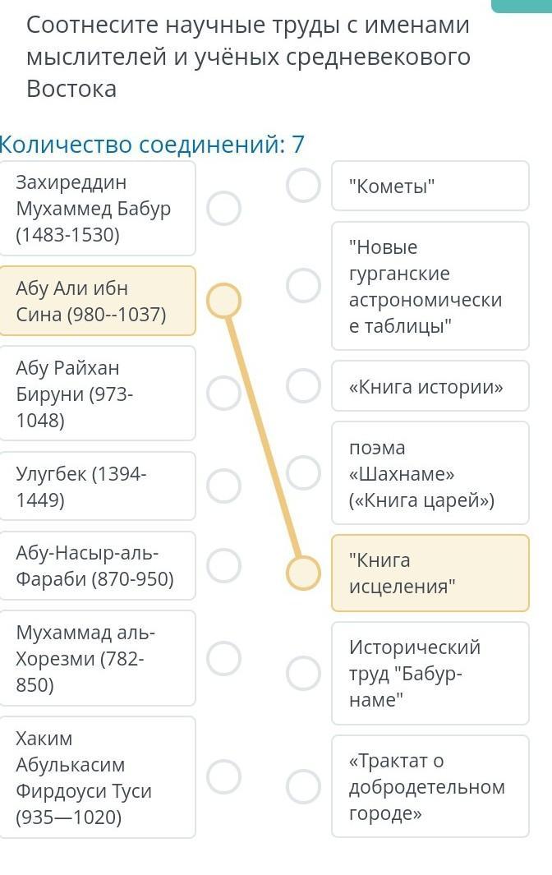Click connector circle for гурганские астрономические таблицы
This screenshot has width=552, height=875.
tap(304, 285)
